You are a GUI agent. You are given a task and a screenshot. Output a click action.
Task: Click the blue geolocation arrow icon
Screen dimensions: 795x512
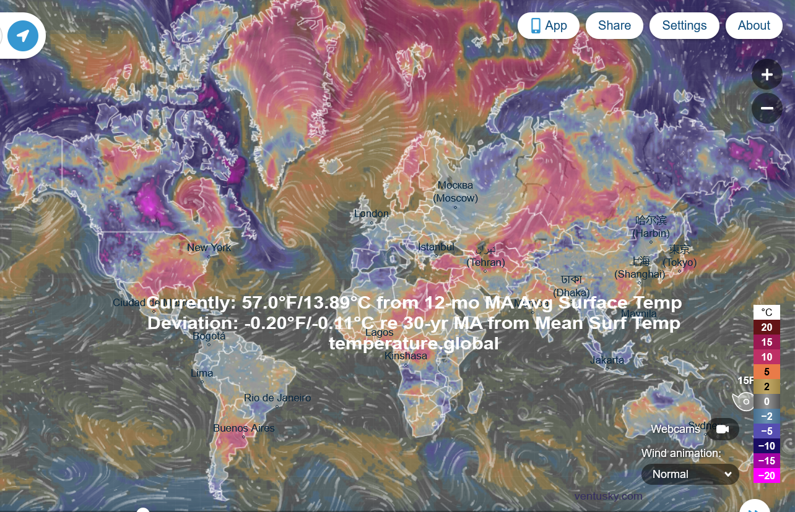23,36
